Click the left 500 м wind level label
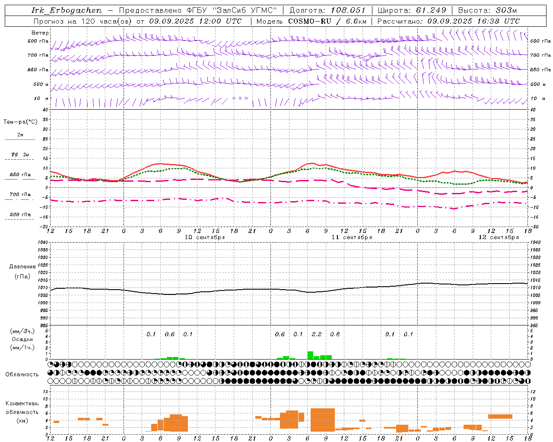This screenshot has height=442, width=553. [41, 84]
